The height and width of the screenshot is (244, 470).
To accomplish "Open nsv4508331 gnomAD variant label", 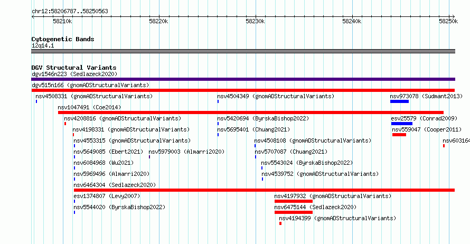I will [x=94, y=96].
